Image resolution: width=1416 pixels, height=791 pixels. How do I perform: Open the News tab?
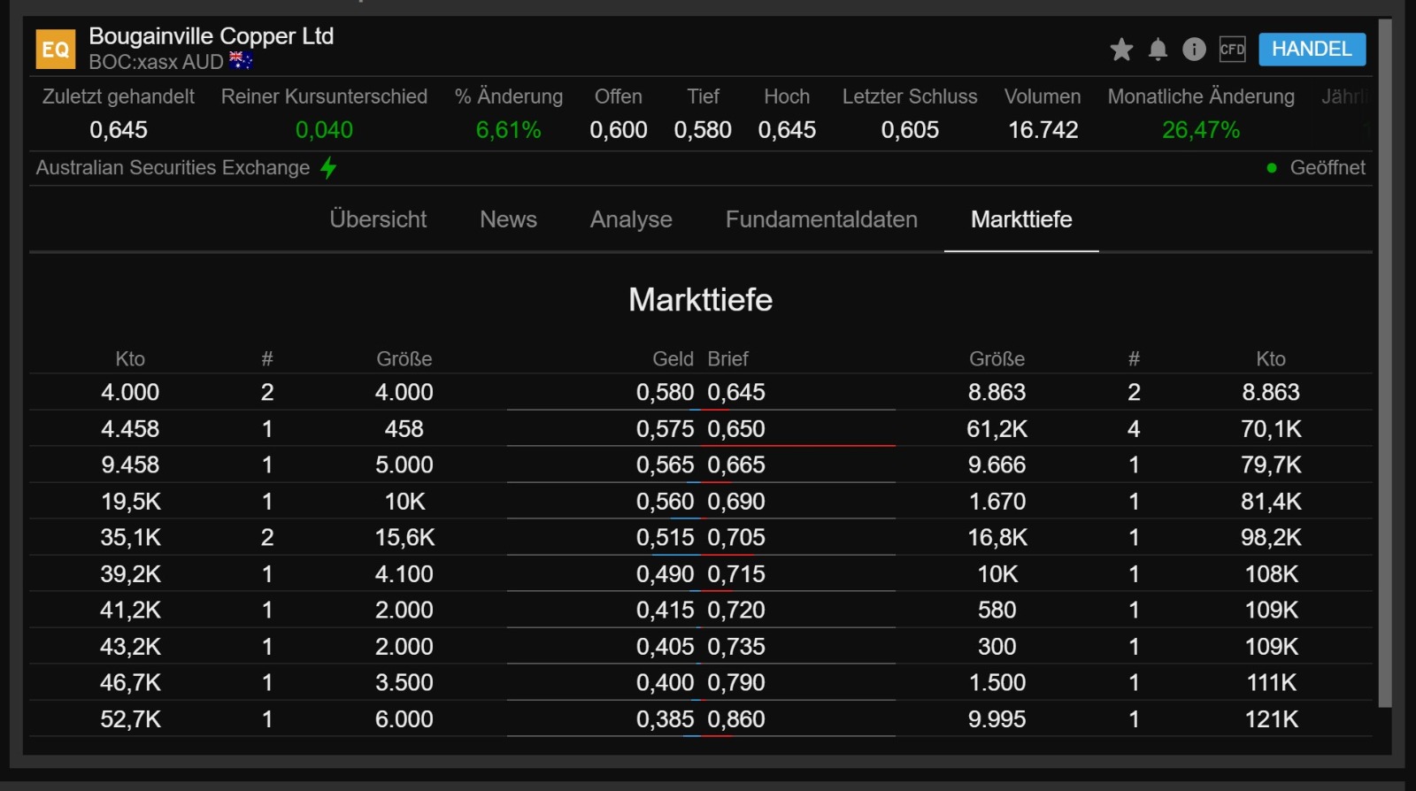pyautogui.click(x=508, y=219)
